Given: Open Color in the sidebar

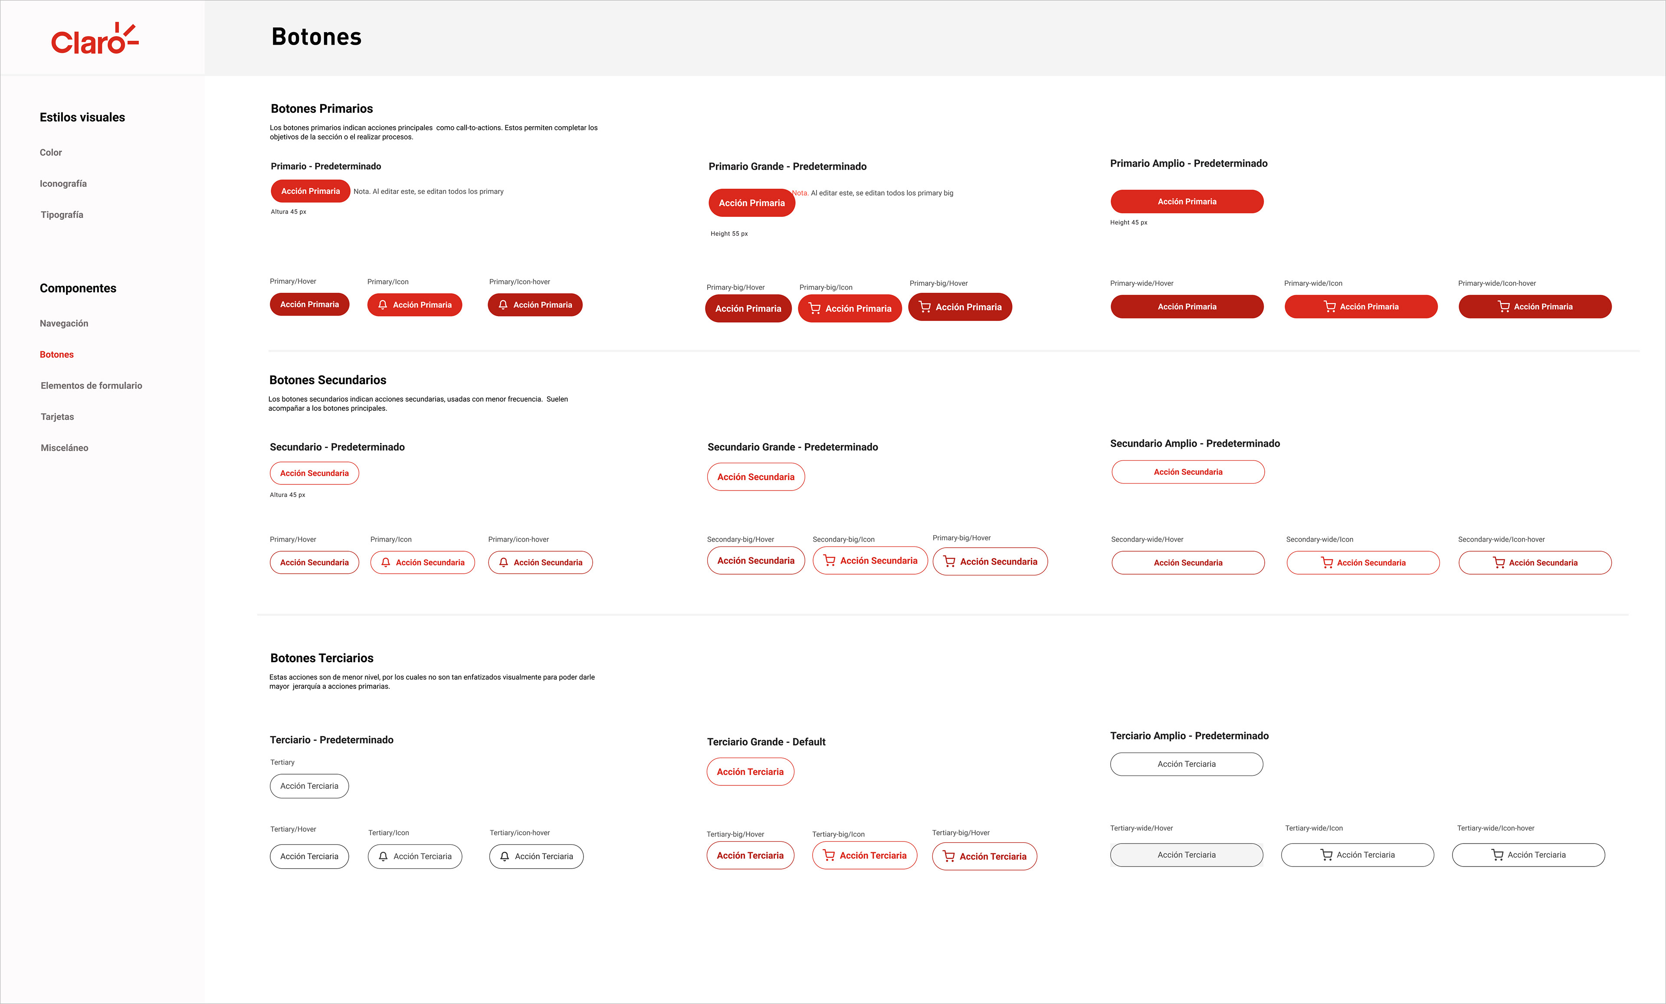Looking at the screenshot, I should point(51,153).
